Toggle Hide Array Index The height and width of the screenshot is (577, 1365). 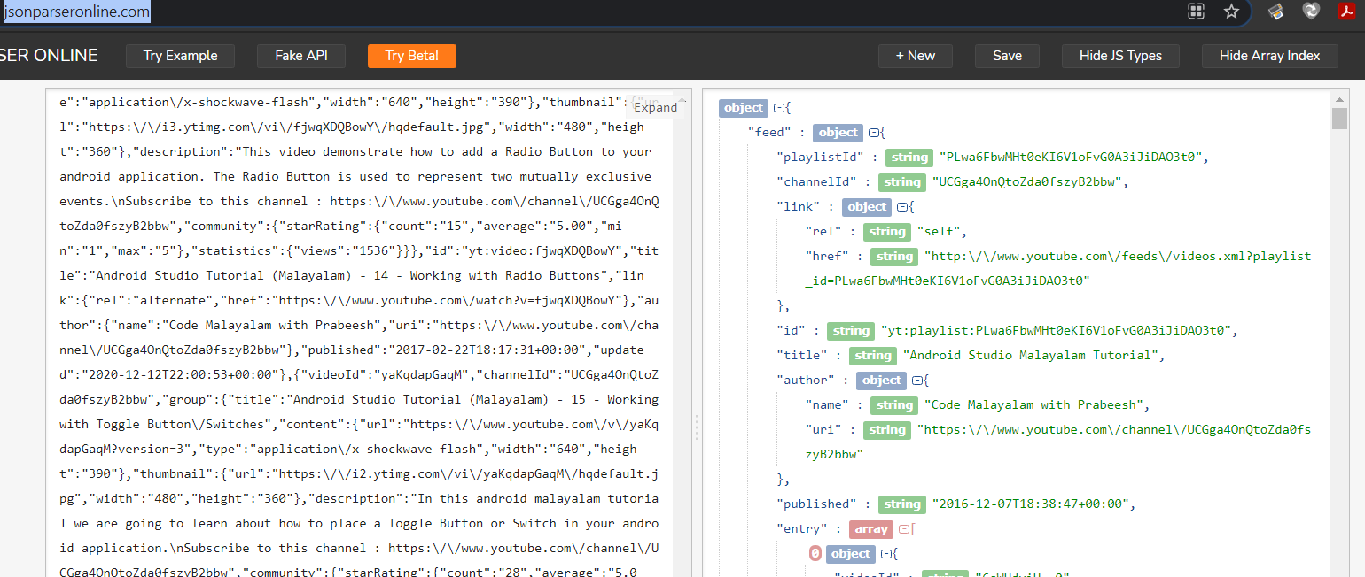(1269, 56)
